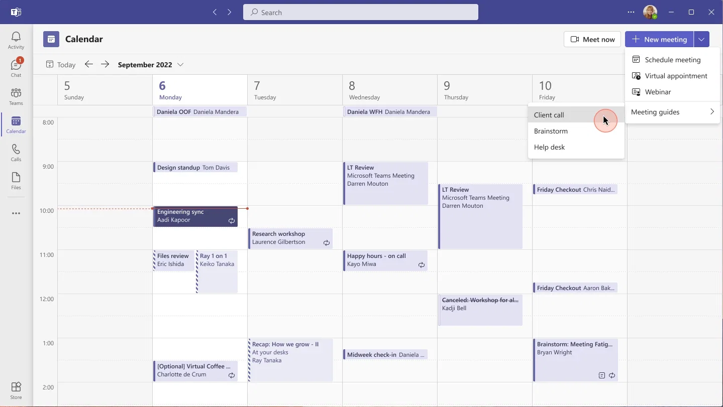Click the Search box
723x407 pixels.
coord(361,12)
